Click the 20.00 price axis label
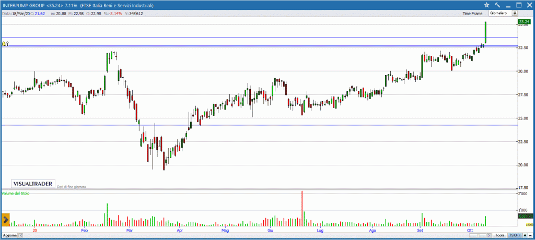Image resolution: width=535 pixels, height=240 pixels. click(524, 165)
